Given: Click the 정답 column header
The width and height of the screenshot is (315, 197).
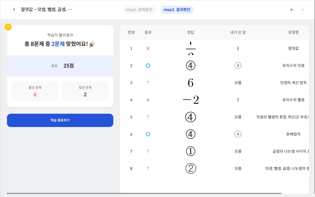Looking at the screenshot, I should click(x=191, y=32).
